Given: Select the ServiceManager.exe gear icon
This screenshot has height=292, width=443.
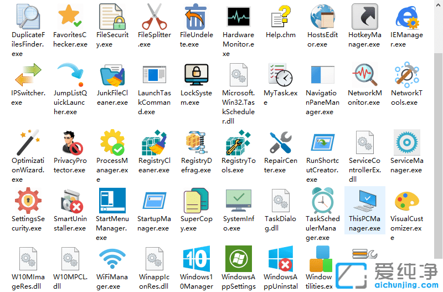Looking at the screenshot, I should (x=406, y=142).
